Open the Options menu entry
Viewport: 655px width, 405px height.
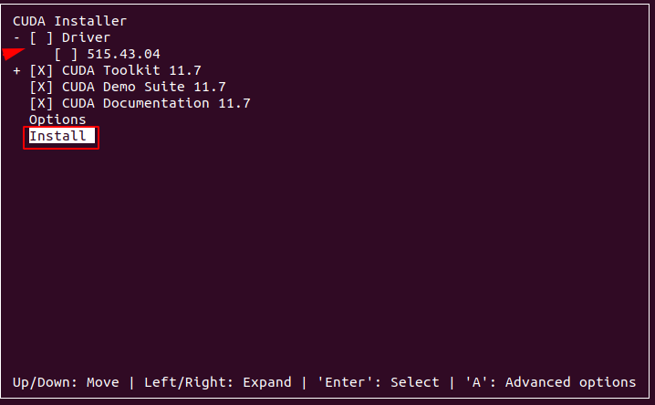click(x=57, y=119)
